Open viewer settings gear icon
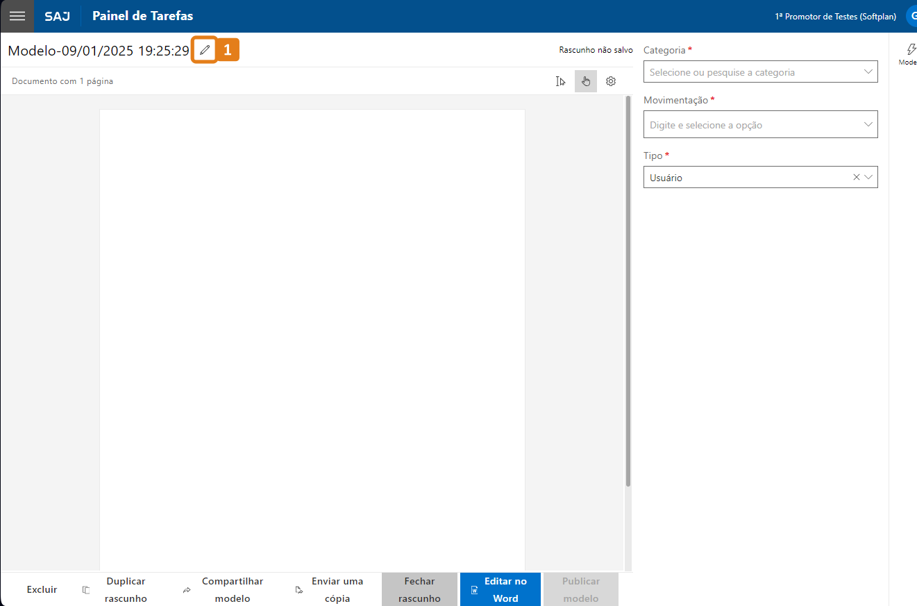 tap(611, 81)
